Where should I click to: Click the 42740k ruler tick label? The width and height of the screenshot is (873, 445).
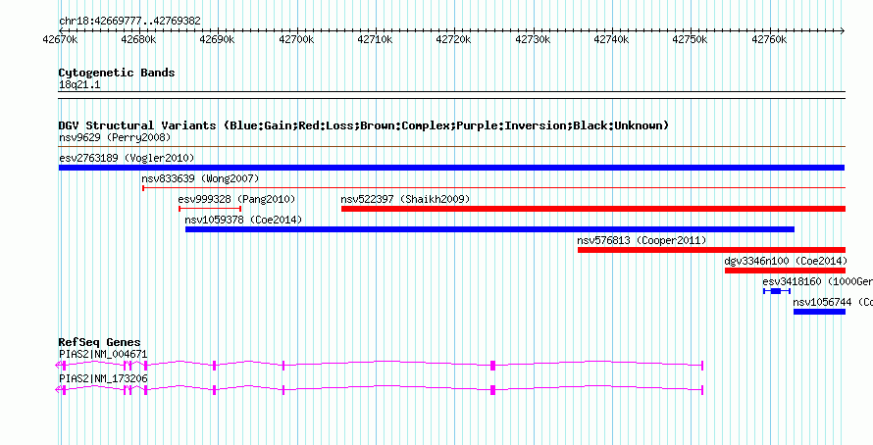[x=612, y=39]
